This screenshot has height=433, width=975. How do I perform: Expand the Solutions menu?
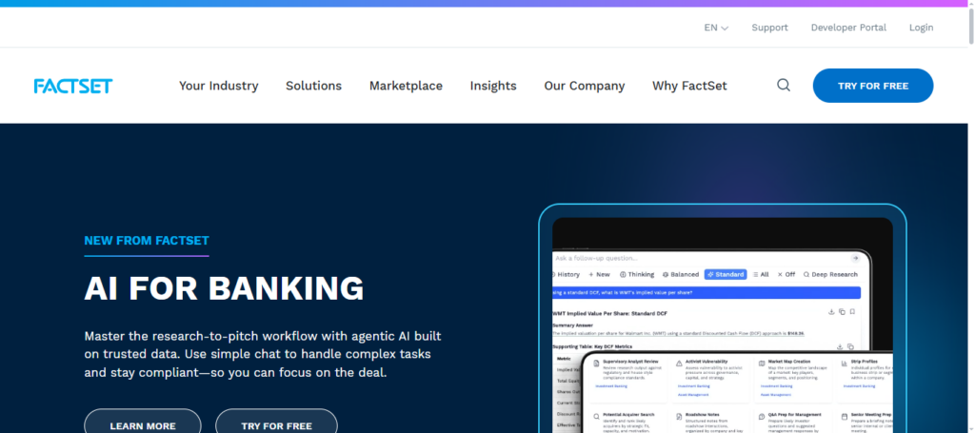[313, 86]
